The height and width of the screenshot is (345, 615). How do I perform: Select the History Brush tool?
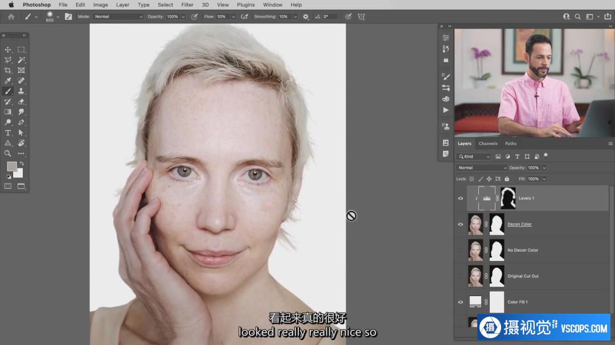click(8, 101)
